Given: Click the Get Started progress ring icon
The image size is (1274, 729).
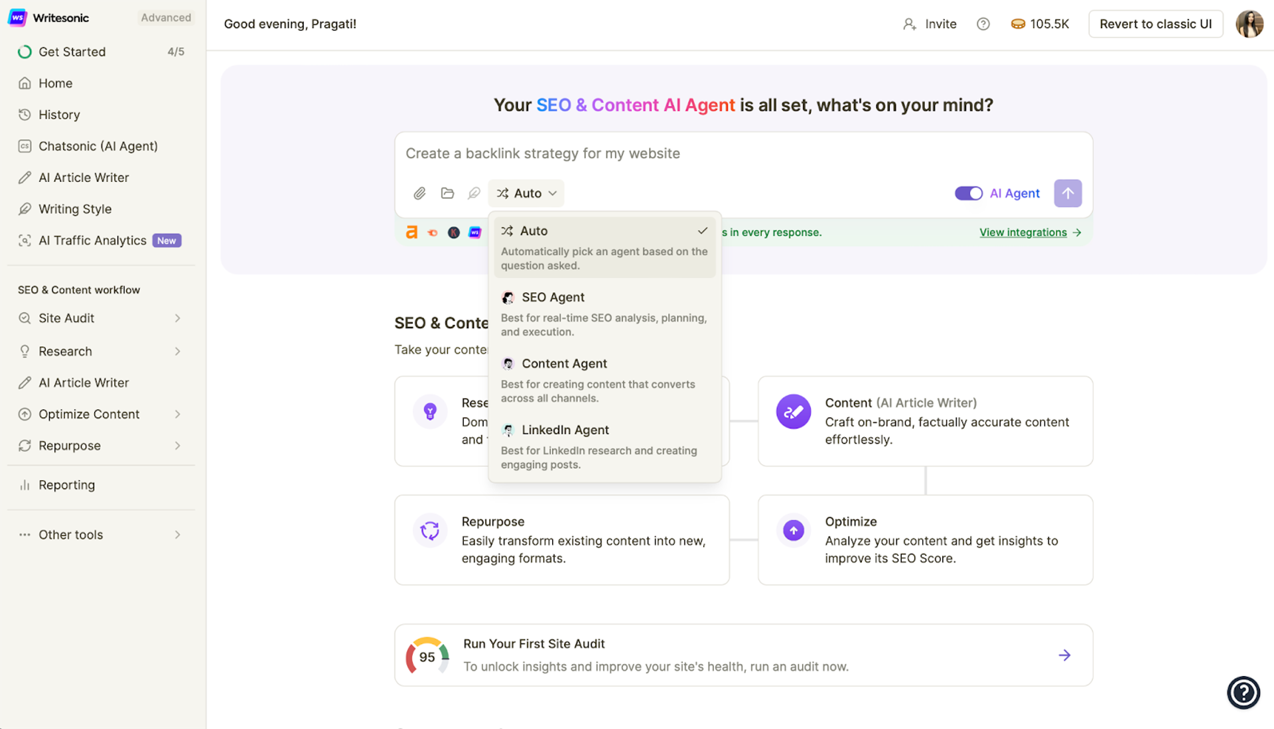Looking at the screenshot, I should tap(25, 52).
